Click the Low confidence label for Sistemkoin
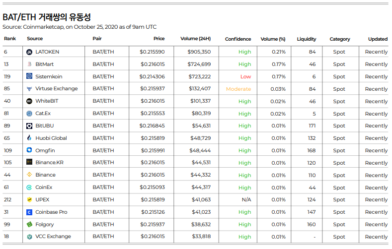The width and height of the screenshot is (392, 249). pos(245,76)
